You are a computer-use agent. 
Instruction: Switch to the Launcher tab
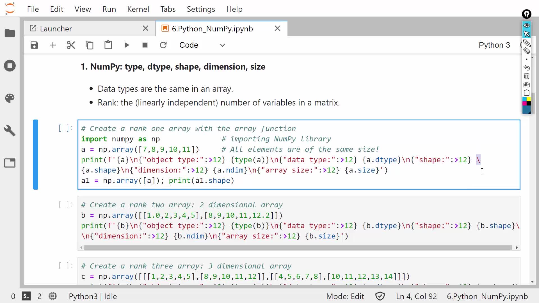[x=56, y=29]
